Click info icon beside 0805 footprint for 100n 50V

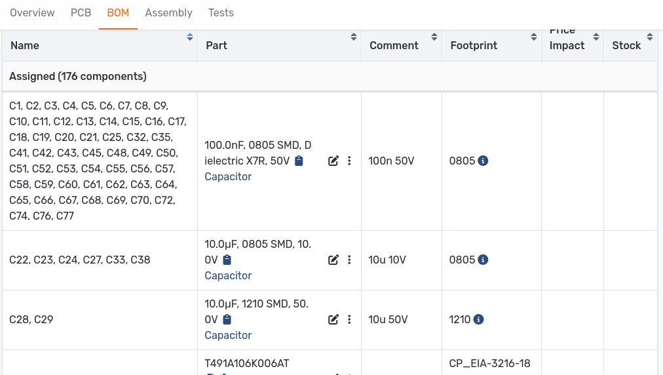coord(483,161)
